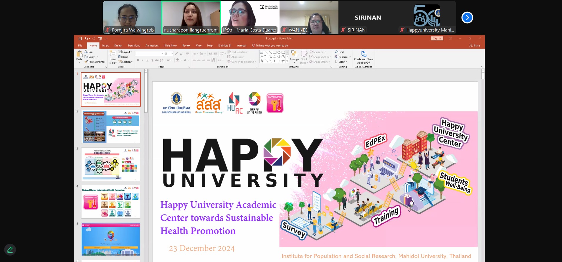Open the File menu
562x262 pixels.
pos(80,46)
